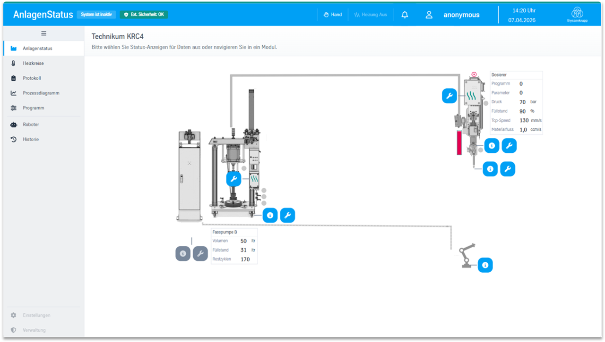This screenshot has height=342, width=605.
Task: Go to Prozessdiagramm in the sidebar
Action: click(41, 93)
